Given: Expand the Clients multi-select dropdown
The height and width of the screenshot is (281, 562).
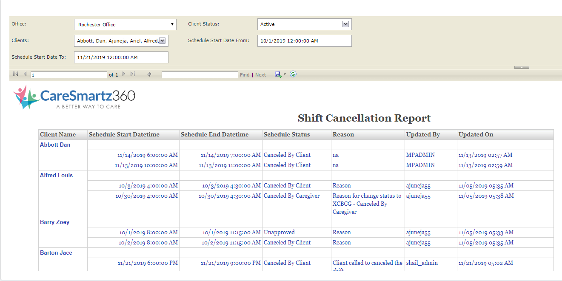Looking at the screenshot, I should coord(162,40).
